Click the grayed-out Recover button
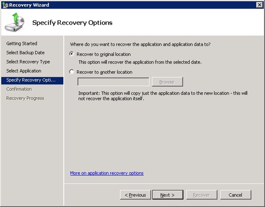 pyautogui.click(x=201, y=195)
